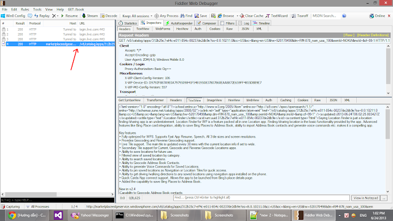The image size is (393, 221).
Task: Toggle All Processes filter in status bar
Action: (x=37, y=206)
